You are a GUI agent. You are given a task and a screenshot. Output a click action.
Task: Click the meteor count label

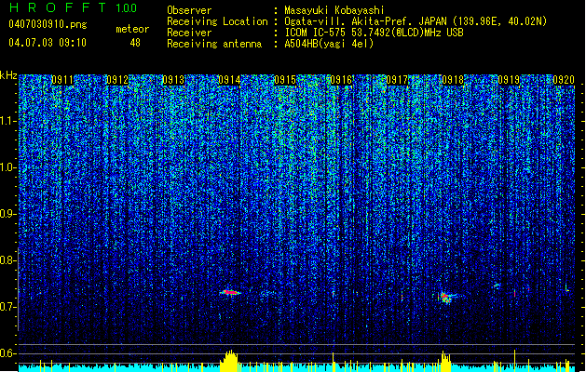[x=132, y=29]
